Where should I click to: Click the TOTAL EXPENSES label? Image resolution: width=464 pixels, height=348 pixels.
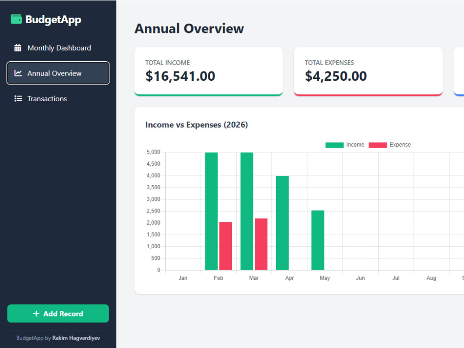pos(329,63)
